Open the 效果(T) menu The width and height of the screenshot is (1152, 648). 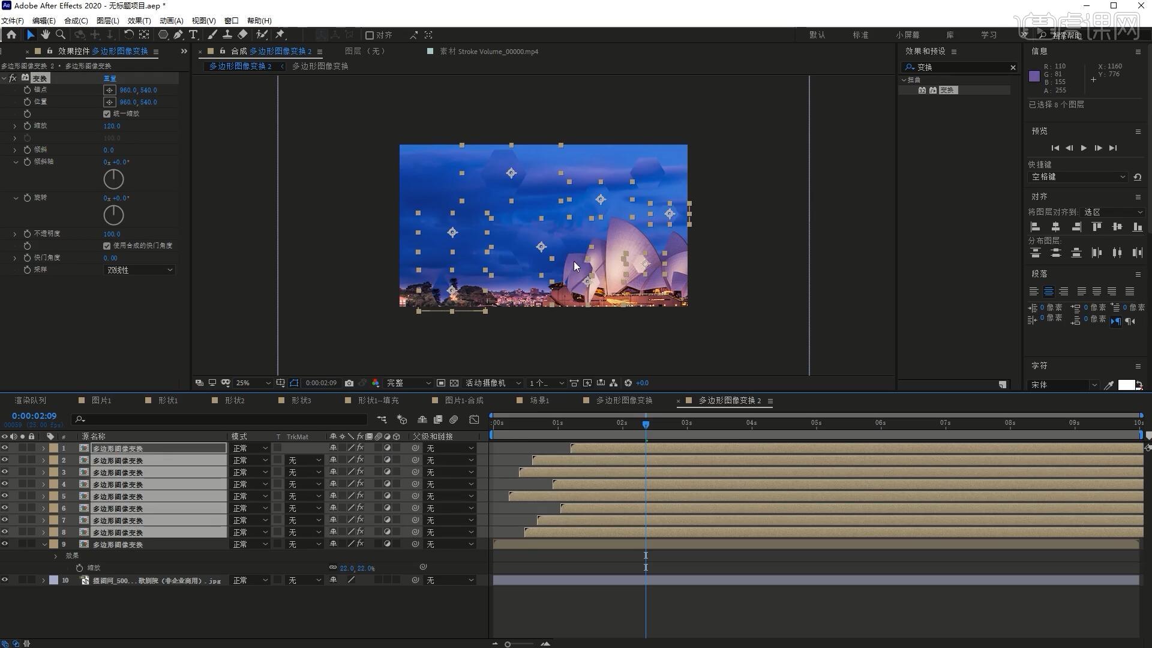coord(139,20)
